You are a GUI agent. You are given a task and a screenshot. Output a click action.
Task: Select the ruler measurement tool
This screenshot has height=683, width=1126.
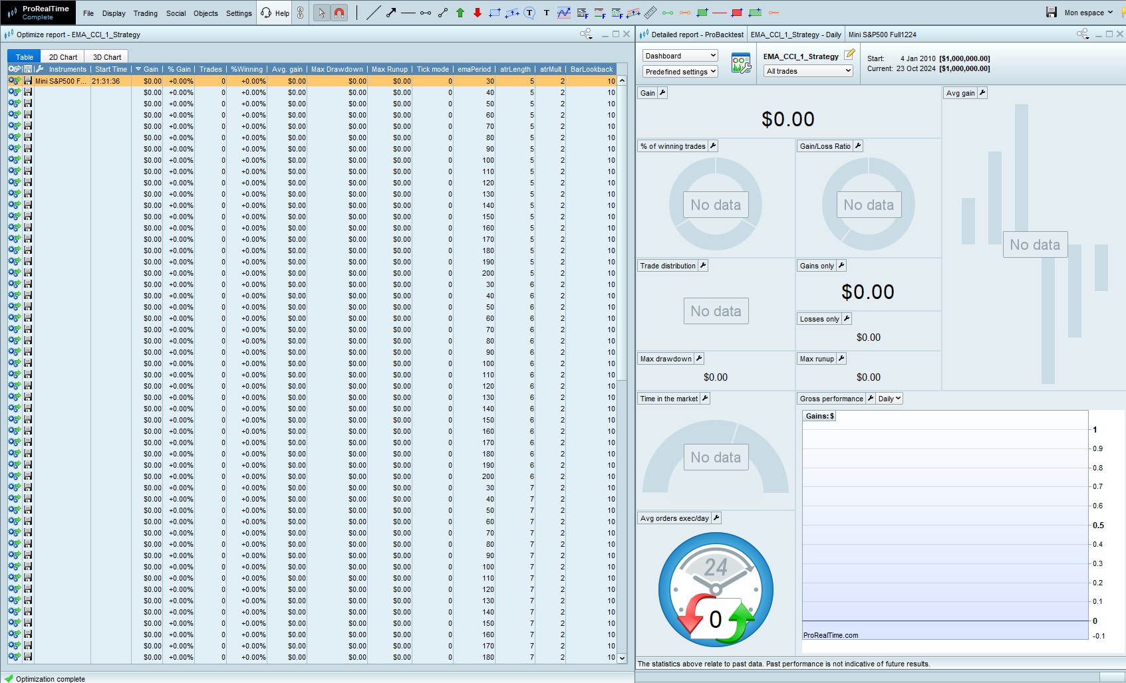coord(650,13)
